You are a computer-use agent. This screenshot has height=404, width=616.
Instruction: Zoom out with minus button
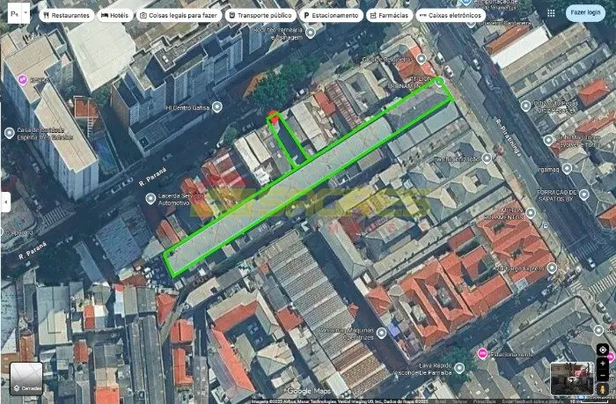[602, 375]
